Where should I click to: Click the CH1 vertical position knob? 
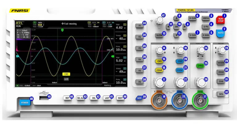click(159, 50)
